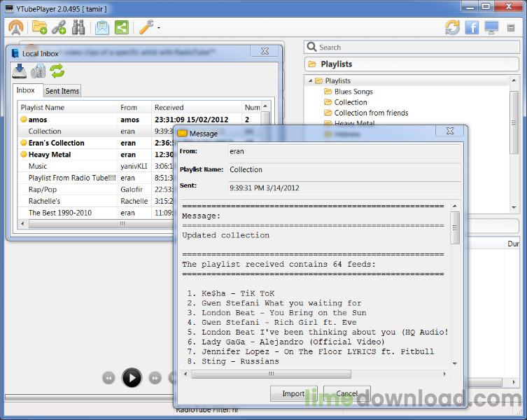The width and height of the screenshot is (527, 420).
Task: Click the Cancel button in Message dialog
Action: 347,393
